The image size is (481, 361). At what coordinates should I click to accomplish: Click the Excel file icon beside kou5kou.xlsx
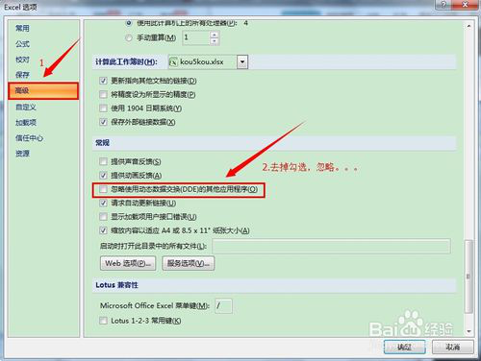click(x=173, y=61)
